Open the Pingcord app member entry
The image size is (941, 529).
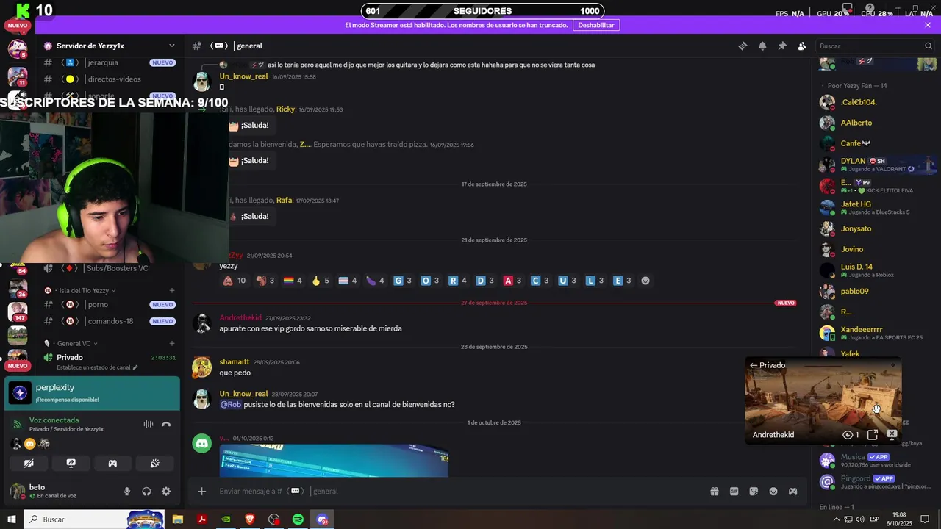coord(875,482)
